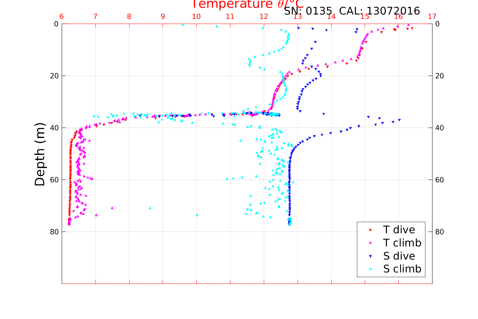Select the cyan triangle marker beside S climb

(x=370, y=269)
